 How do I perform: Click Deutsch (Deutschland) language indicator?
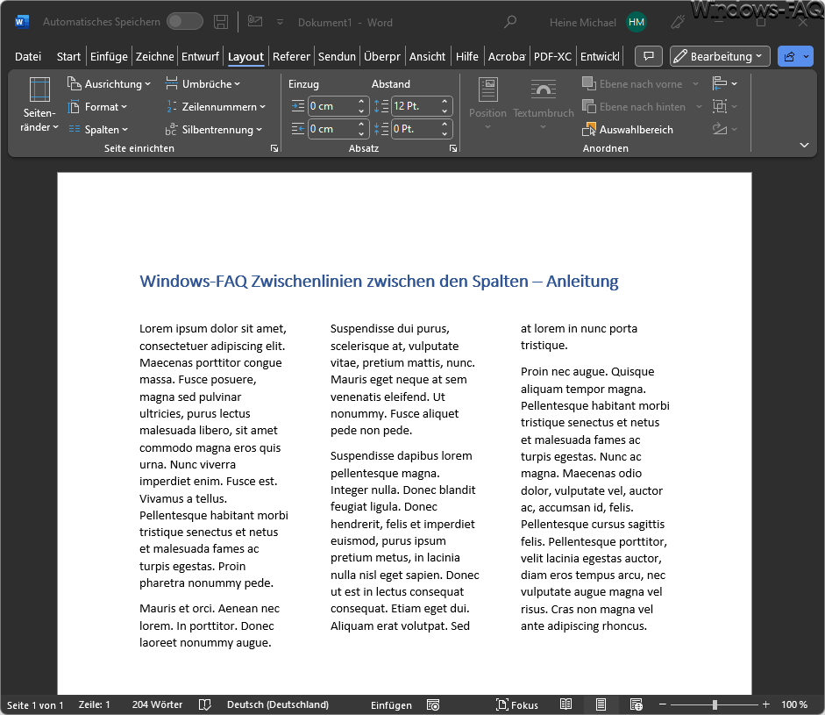tap(278, 704)
